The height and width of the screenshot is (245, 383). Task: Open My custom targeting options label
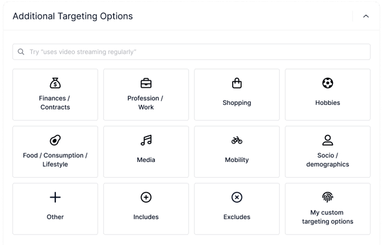tap(328, 217)
